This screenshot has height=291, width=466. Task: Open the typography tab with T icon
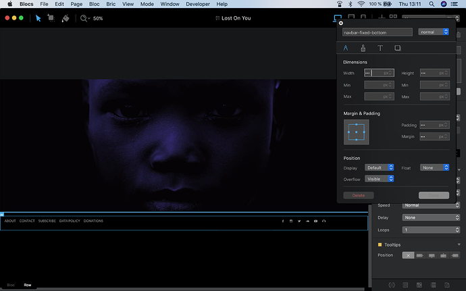(380, 49)
